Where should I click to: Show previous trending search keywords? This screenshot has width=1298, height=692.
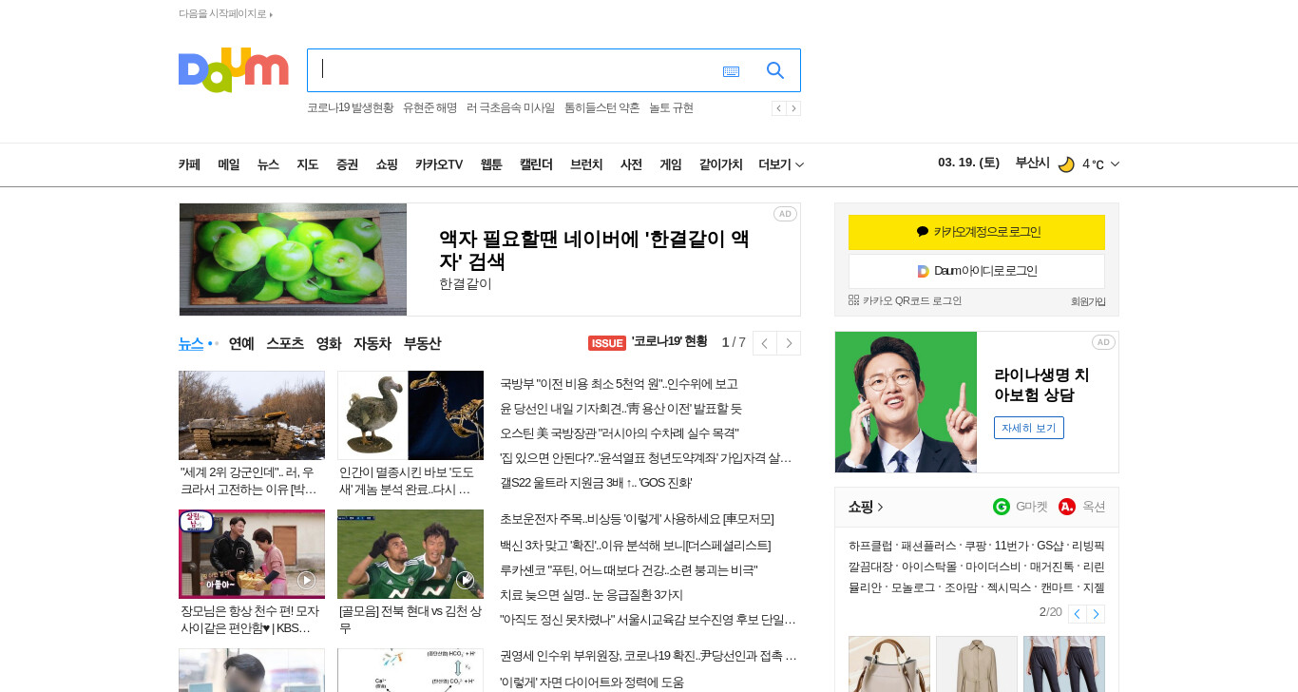pyautogui.click(x=779, y=108)
